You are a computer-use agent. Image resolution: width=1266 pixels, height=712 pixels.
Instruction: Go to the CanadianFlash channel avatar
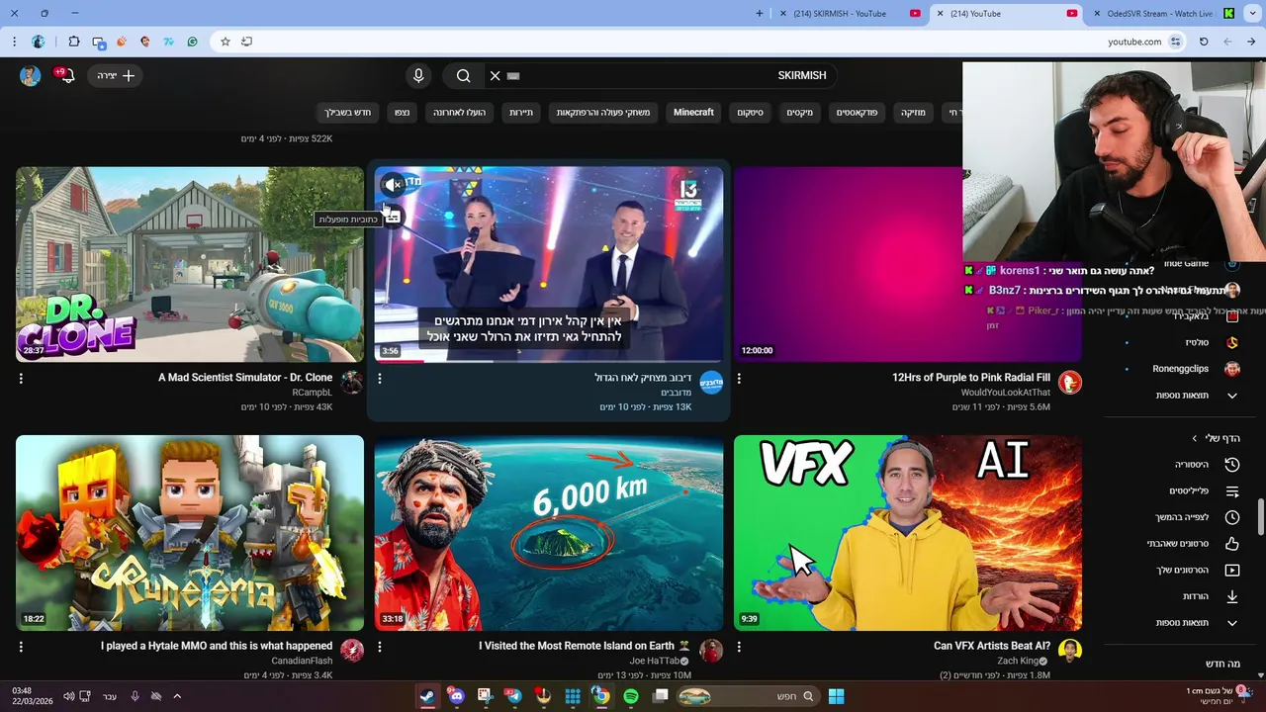point(352,651)
